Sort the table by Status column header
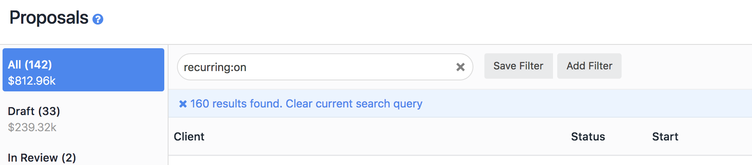The image size is (752, 165). [588, 137]
